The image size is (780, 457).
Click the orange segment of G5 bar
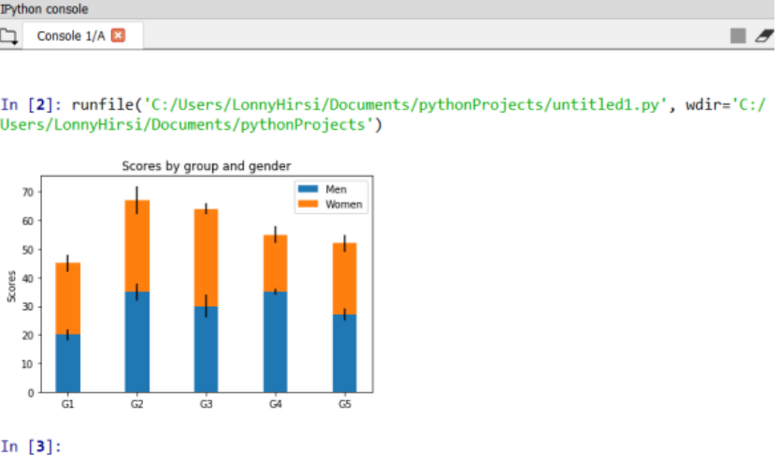[x=344, y=278]
